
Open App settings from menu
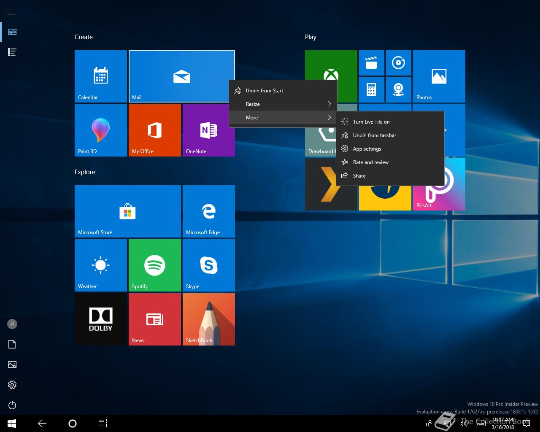(x=390, y=149)
